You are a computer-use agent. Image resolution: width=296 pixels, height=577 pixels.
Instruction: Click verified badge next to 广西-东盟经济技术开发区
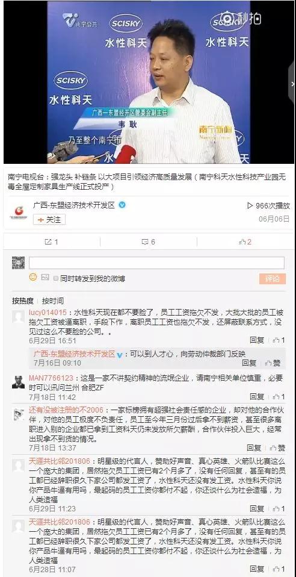pyautogui.click(x=122, y=205)
